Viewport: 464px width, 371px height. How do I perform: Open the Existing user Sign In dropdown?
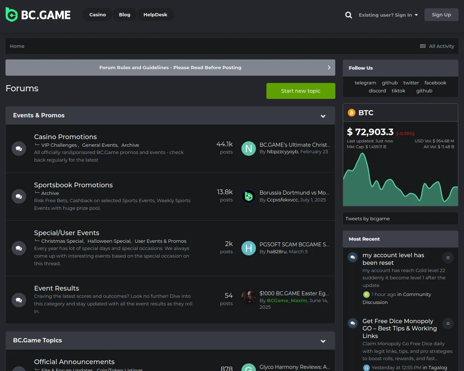pyautogui.click(x=388, y=15)
